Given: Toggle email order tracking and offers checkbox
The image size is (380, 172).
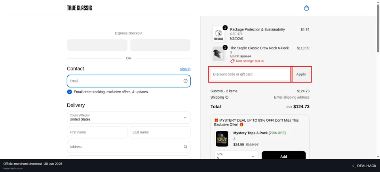Looking at the screenshot, I should point(70,92).
